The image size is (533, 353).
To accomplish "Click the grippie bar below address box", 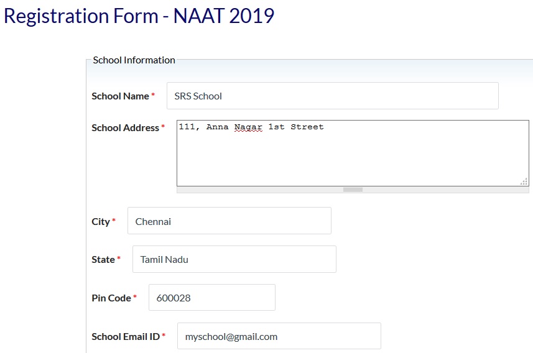I will pos(353,190).
